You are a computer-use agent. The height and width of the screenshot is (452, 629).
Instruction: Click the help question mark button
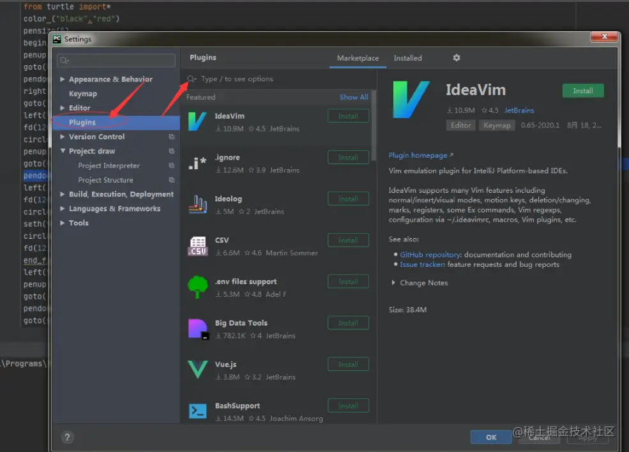67,437
